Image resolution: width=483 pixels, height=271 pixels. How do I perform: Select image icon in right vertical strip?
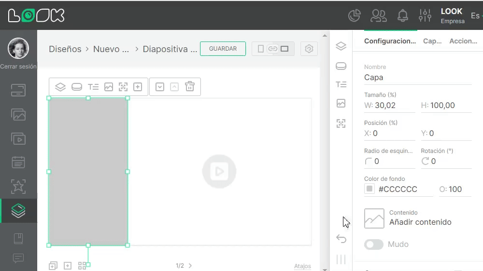click(x=341, y=103)
